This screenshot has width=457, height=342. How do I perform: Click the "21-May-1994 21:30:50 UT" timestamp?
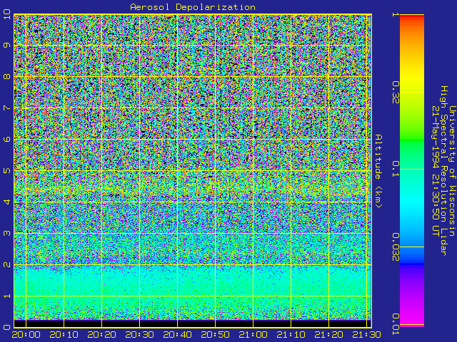click(436, 171)
